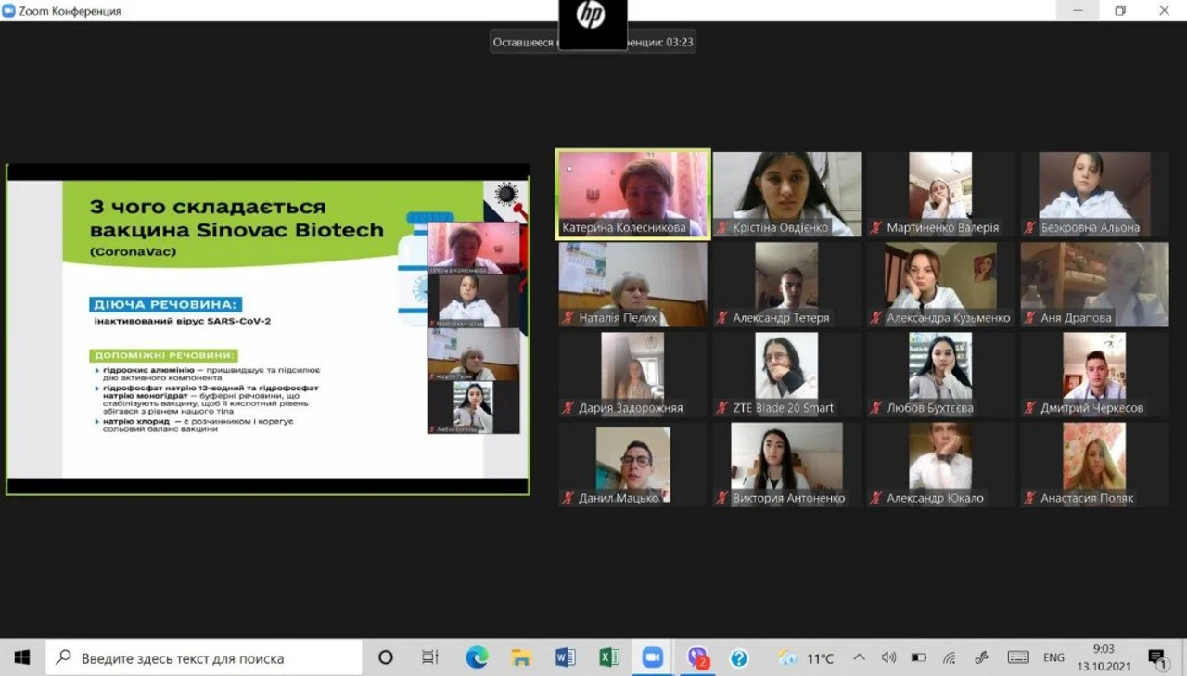Click the muted mic icon beside Дария Задорожняя
Viewport: 1187px width, 676px height.
[568, 407]
